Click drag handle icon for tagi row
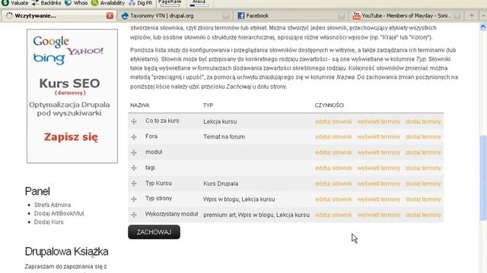 [134, 168]
